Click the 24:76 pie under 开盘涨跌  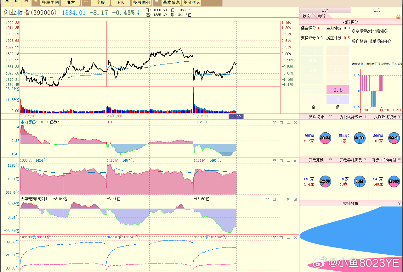325,181
